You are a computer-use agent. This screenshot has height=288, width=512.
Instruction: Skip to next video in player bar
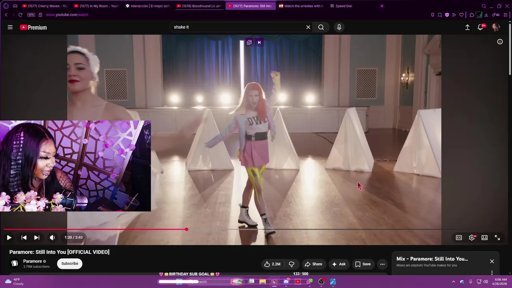point(37,238)
